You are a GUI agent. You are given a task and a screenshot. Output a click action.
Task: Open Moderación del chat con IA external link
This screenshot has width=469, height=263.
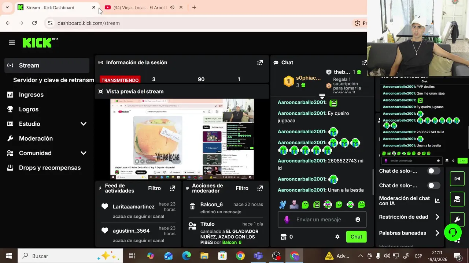click(437, 201)
